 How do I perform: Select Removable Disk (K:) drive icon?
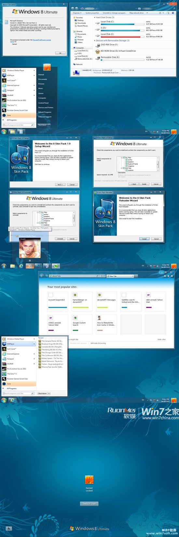click(98, 58)
